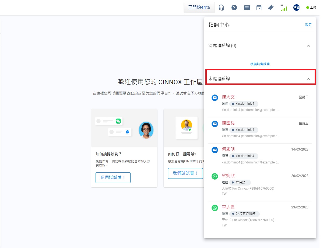Open the calendar icon in top bar
The width and height of the screenshot is (323, 248).
259,8
